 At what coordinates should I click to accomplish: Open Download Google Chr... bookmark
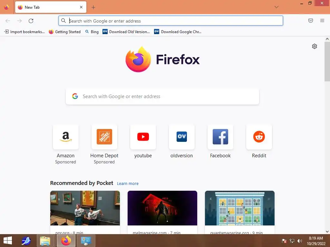coord(178,32)
